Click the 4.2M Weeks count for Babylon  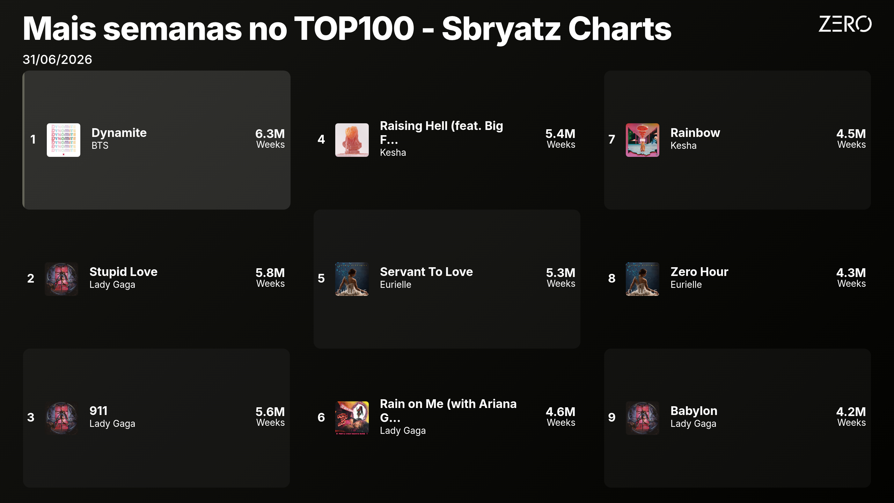coord(851,417)
